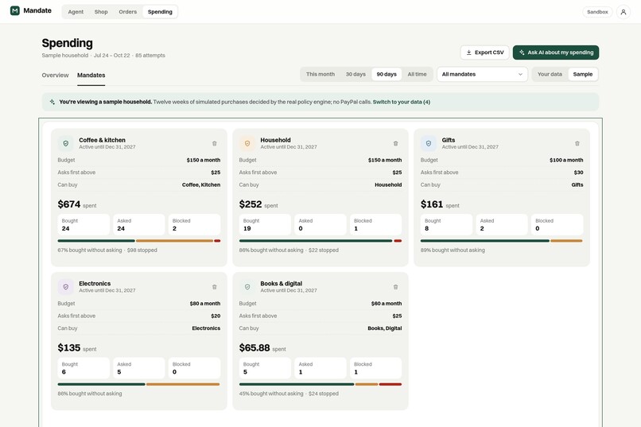Open the All mandates dropdown
The width and height of the screenshot is (641, 427).
click(x=482, y=75)
